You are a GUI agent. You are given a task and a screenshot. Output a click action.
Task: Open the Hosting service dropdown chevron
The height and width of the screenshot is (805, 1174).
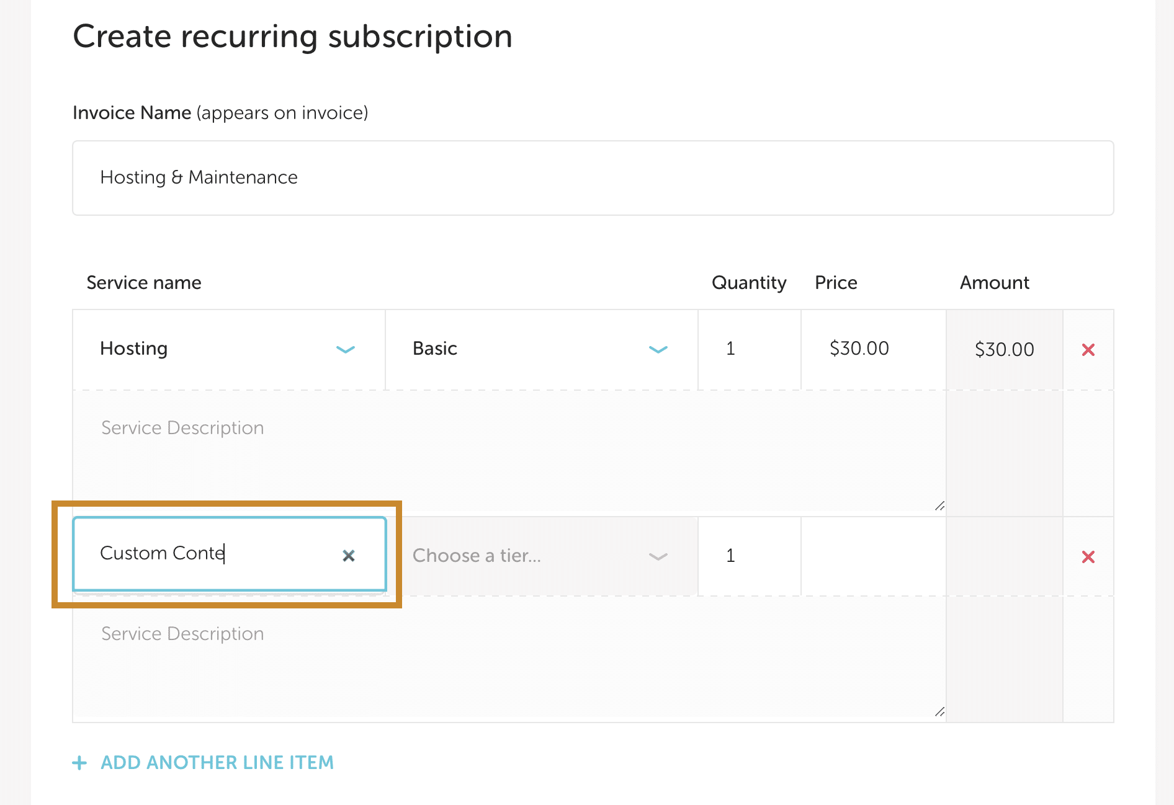(345, 349)
